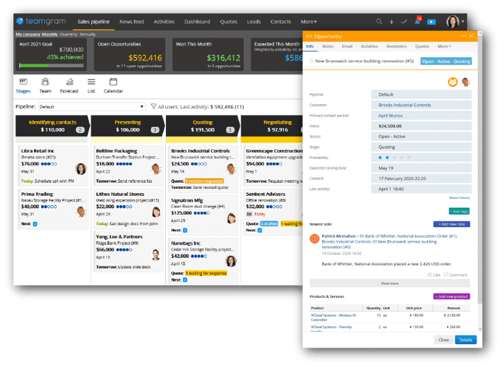The image size is (502, 367).
Task: Click Add tags button
Action: point(459,211)
